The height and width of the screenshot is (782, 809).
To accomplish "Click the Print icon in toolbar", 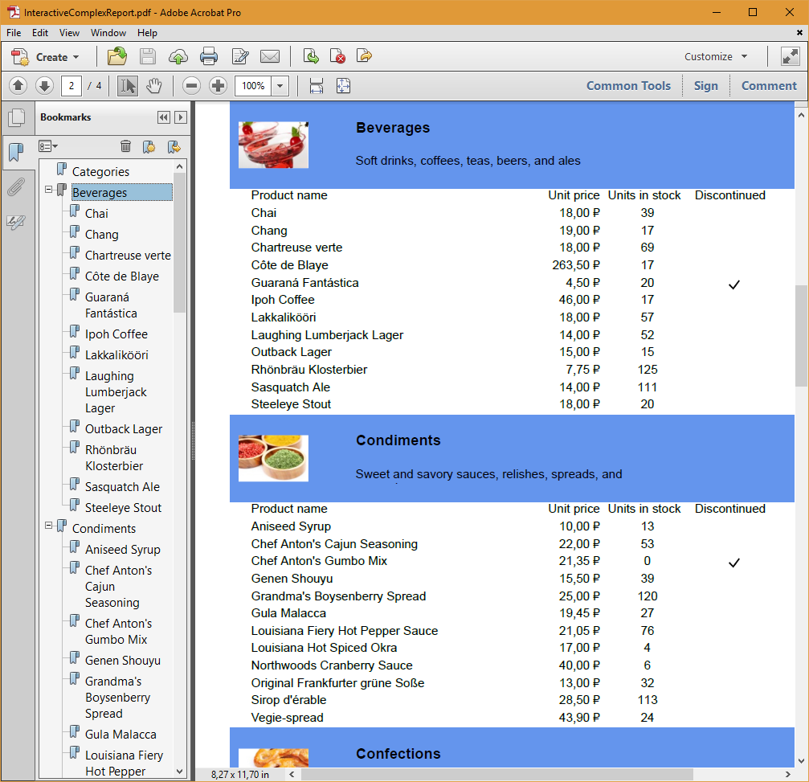I will [208, 56].
